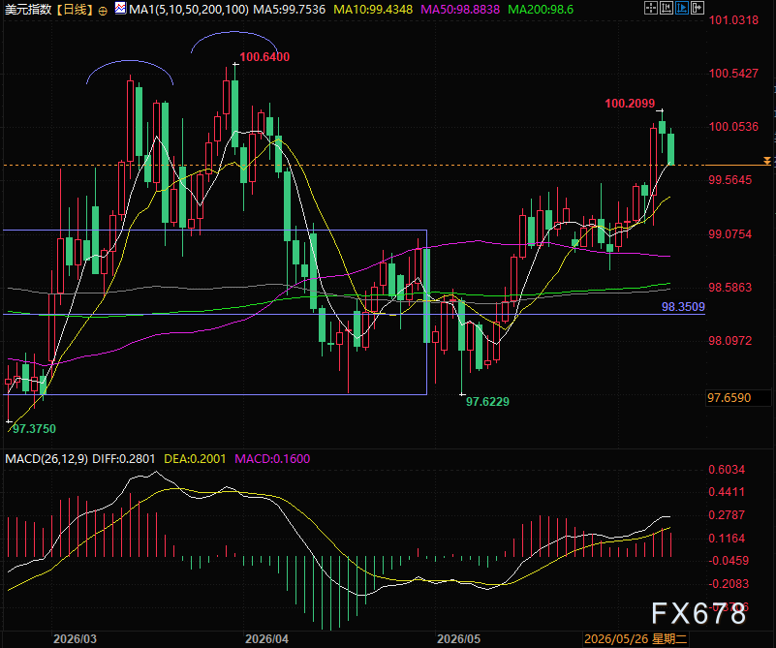Viewport: 776px width, 648px height.
Task: Click the 99.5645 price axis label
Action: click(x=729, y=180)
